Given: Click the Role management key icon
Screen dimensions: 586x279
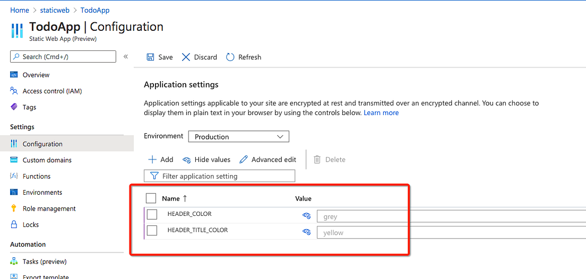Looking at the screenshot, I should [x=14, y=208].
